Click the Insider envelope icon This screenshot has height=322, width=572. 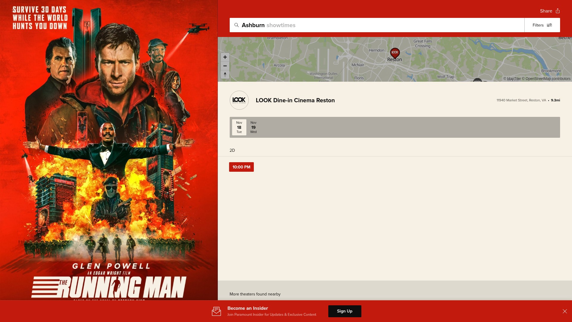216,311
